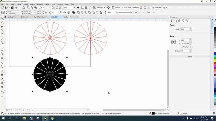Open Windows Start menu
The height and width of the screenshot is (121, 216).
(3, 118)
